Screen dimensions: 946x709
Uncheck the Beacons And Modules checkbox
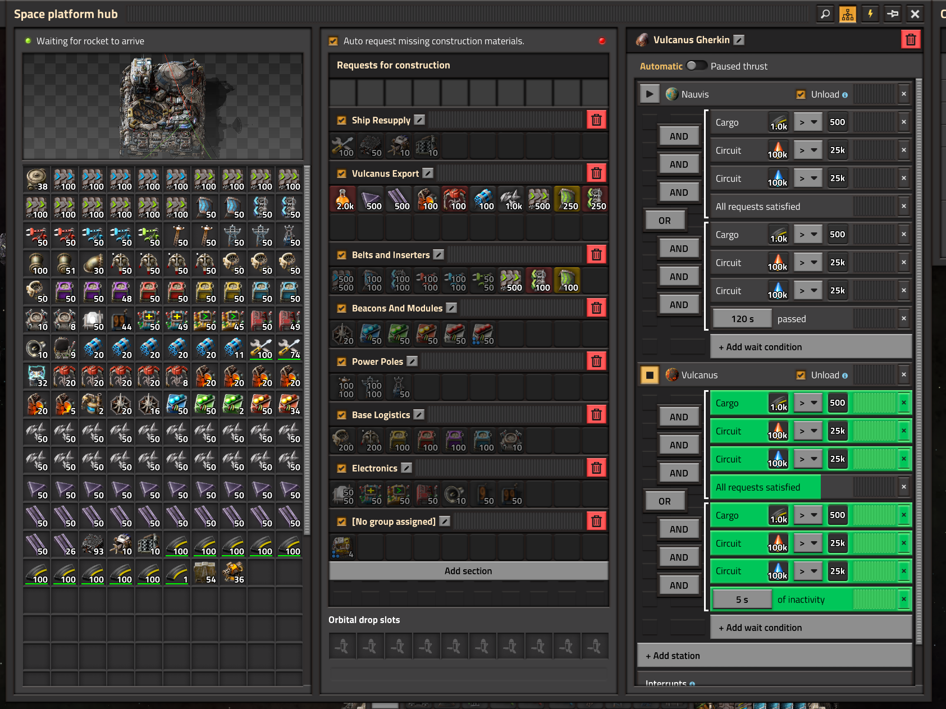tap(341, 308)
